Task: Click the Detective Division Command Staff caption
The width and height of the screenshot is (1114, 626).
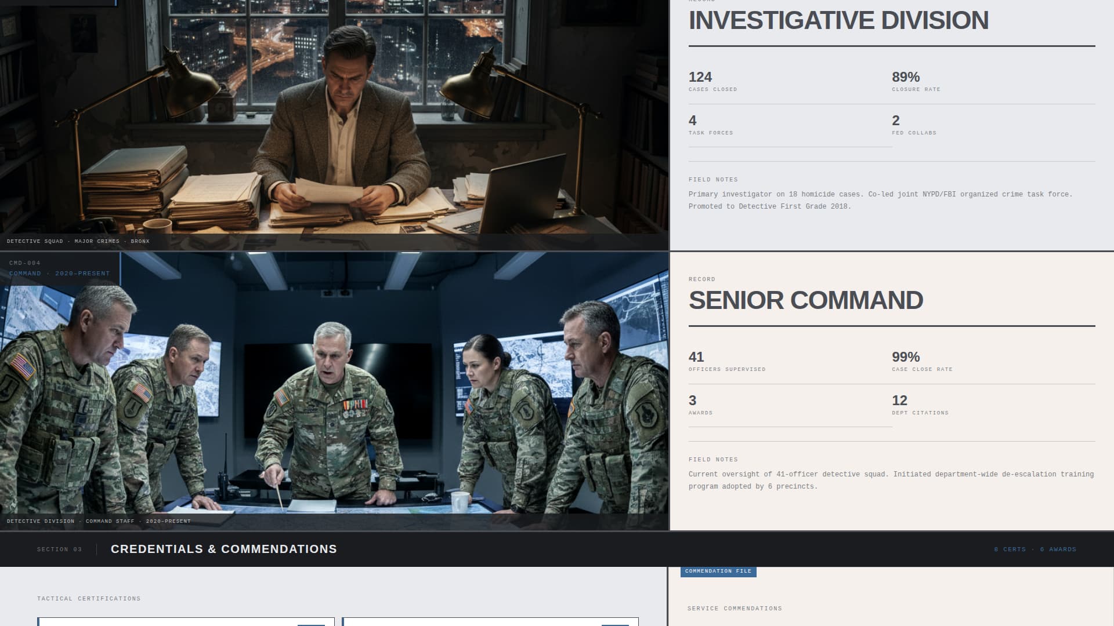Action: tap(99, 521)
